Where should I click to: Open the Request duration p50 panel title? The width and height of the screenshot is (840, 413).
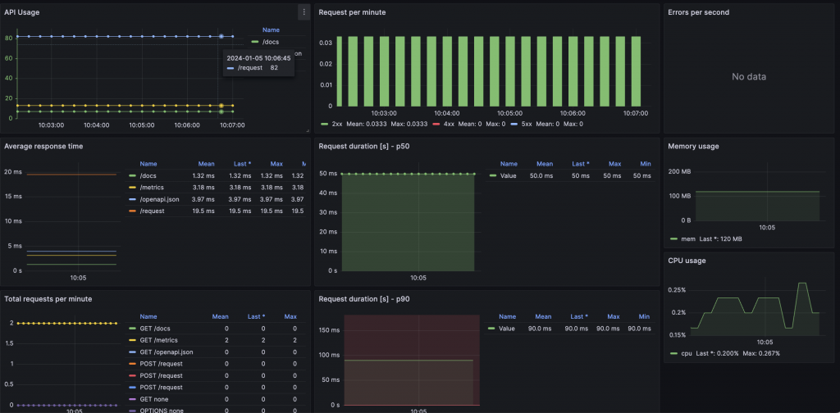[x=363, y=146]
